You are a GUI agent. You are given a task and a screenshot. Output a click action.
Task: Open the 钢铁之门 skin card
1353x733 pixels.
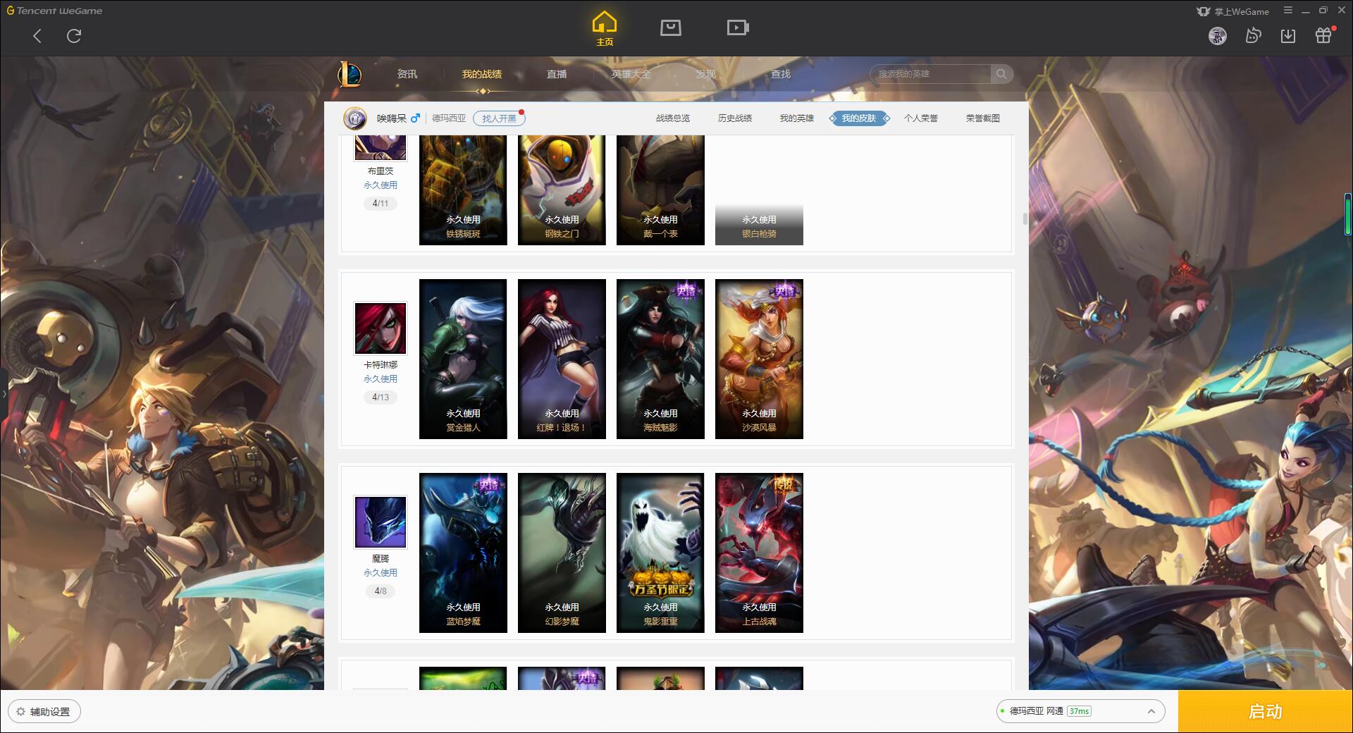click(562, 190)
